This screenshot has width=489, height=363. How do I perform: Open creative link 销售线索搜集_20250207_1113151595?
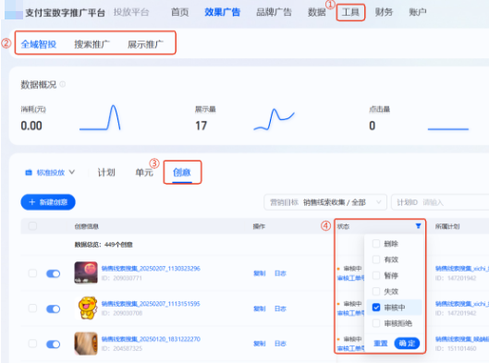coord(151,304)
